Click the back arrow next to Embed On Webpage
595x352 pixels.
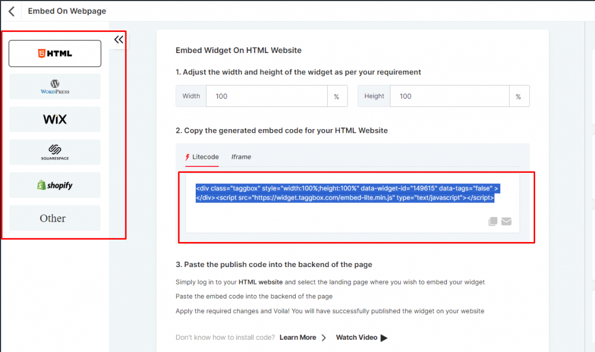[11, 10]
